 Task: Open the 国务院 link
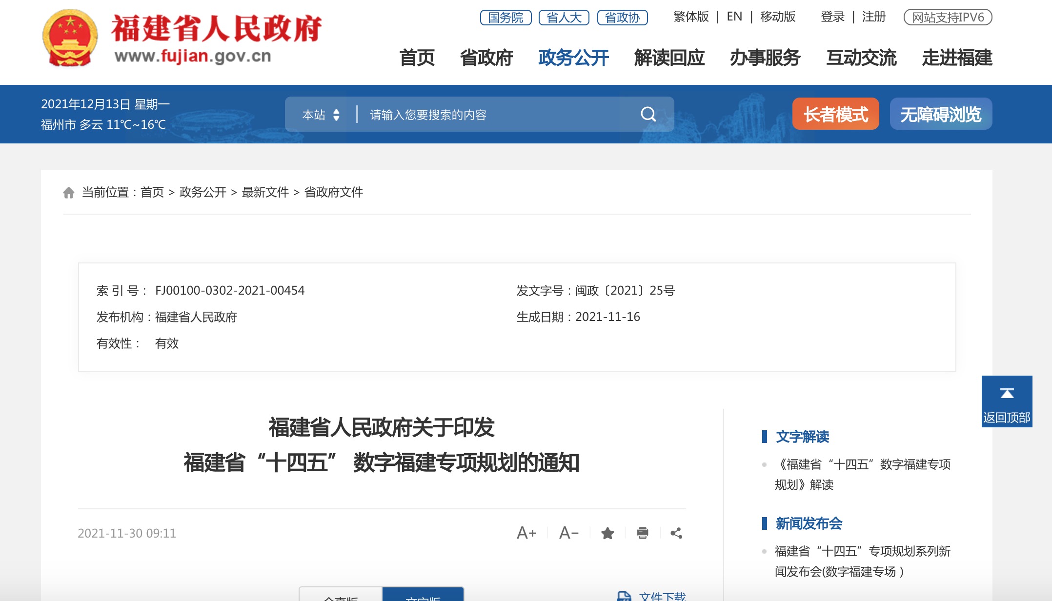506,18
